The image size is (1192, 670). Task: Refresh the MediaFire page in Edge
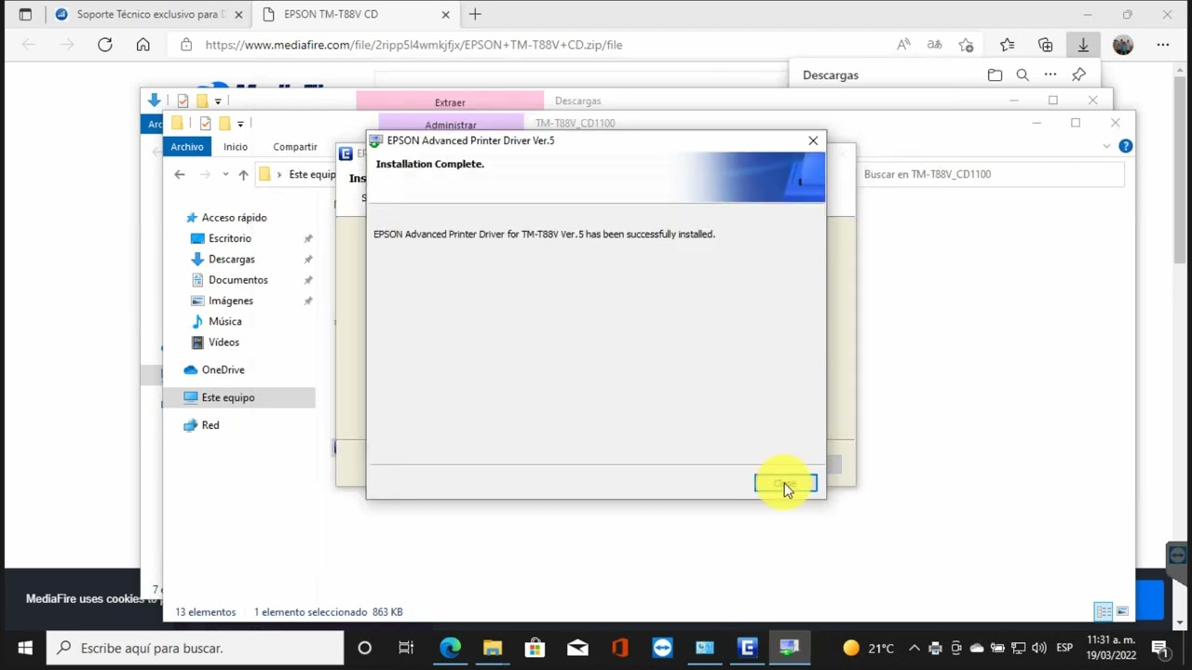(x=105, y=45)
